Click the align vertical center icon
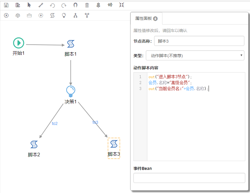250x193 pixels. click(x=99, y=5)
